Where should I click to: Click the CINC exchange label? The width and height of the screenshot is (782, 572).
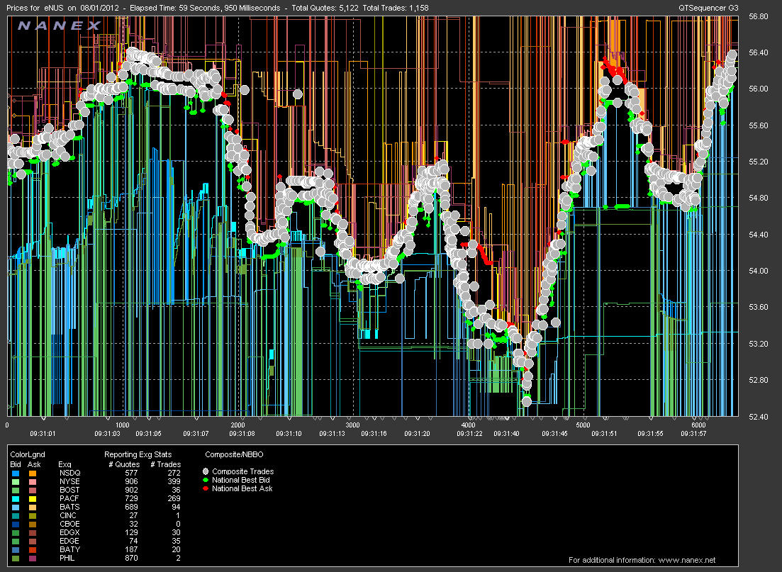click(x=68, y=515)
